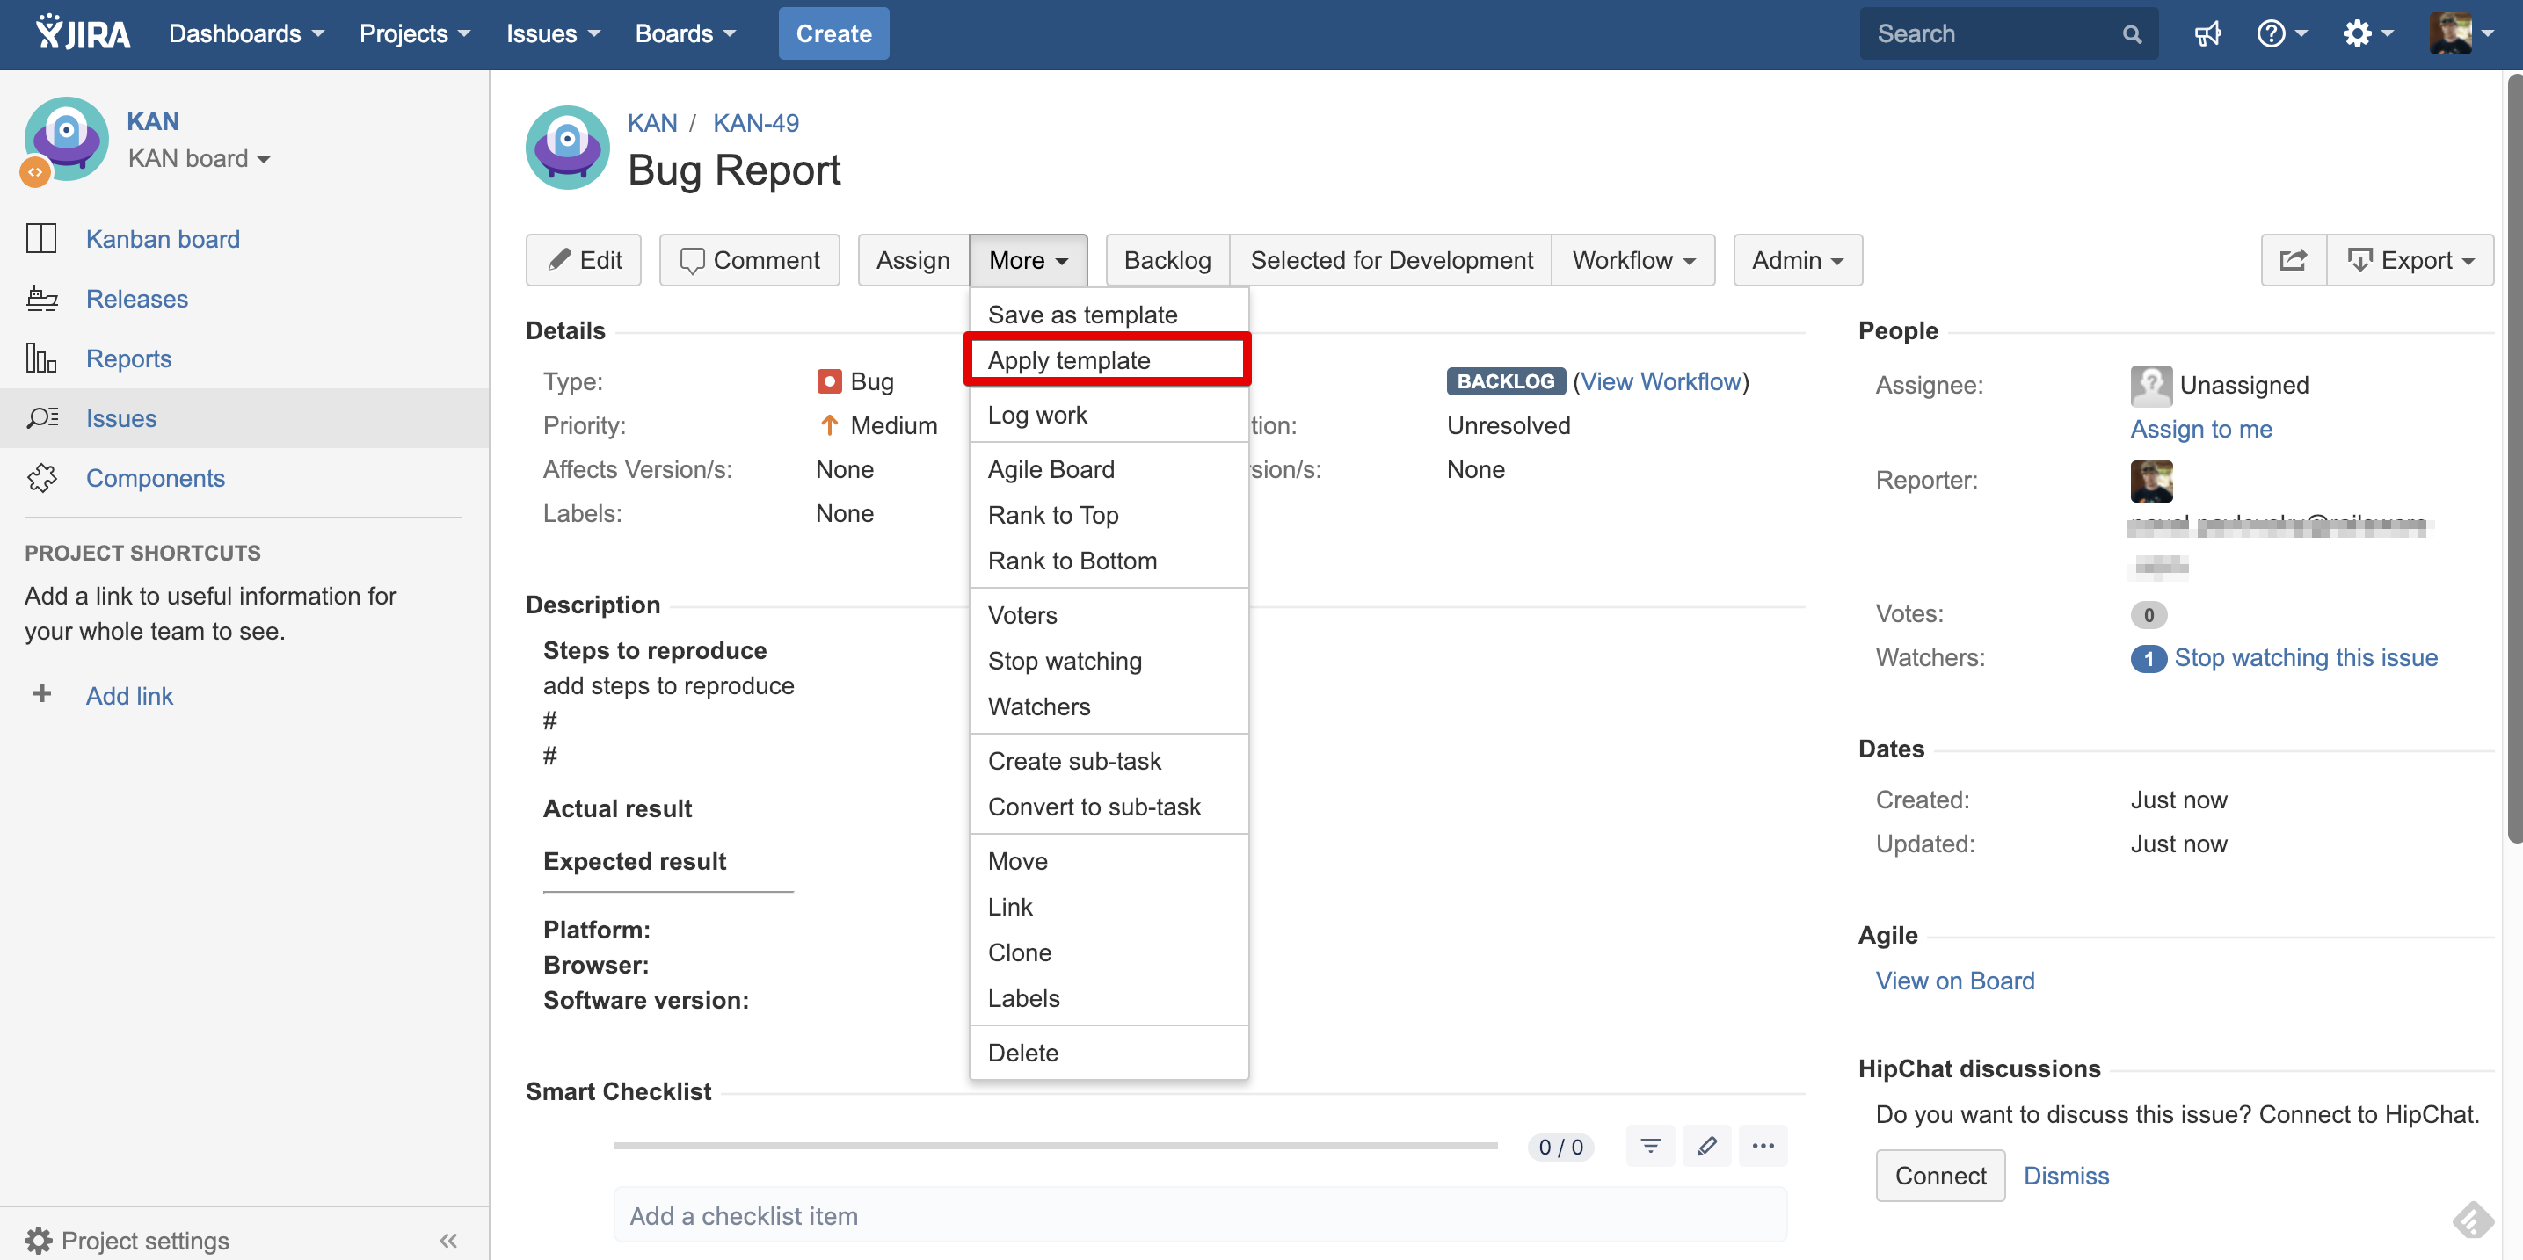Click Stop watching this issue link
Image resolution: width=2523 pixels, height=1260 pixels.
(x=2305, y=658)
